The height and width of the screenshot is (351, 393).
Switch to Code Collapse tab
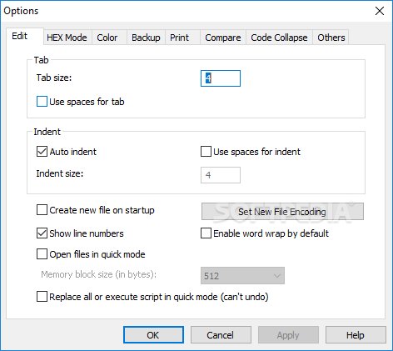[279, 38]
